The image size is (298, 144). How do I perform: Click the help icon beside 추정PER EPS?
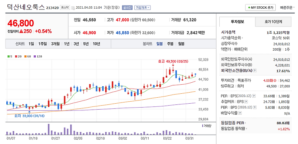[246, 102]
